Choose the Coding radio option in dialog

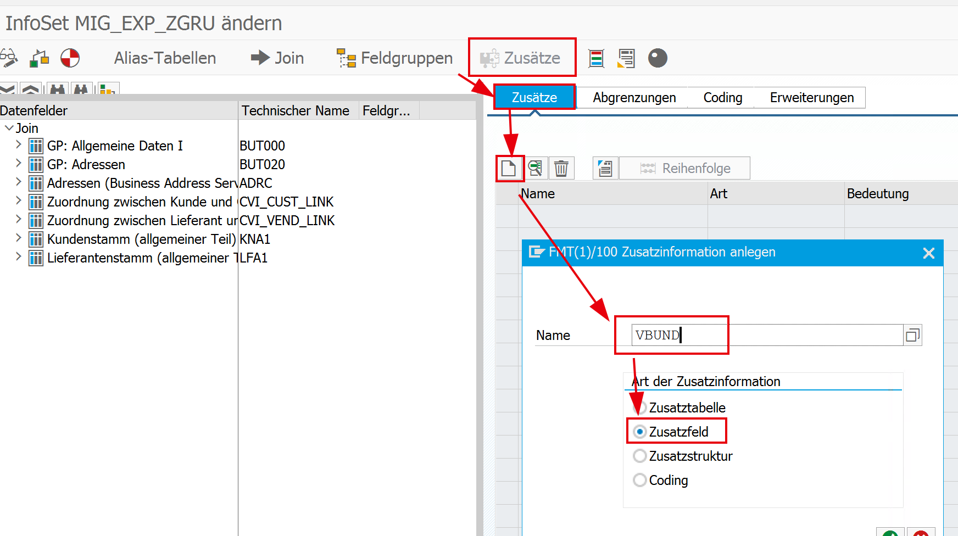639,480
